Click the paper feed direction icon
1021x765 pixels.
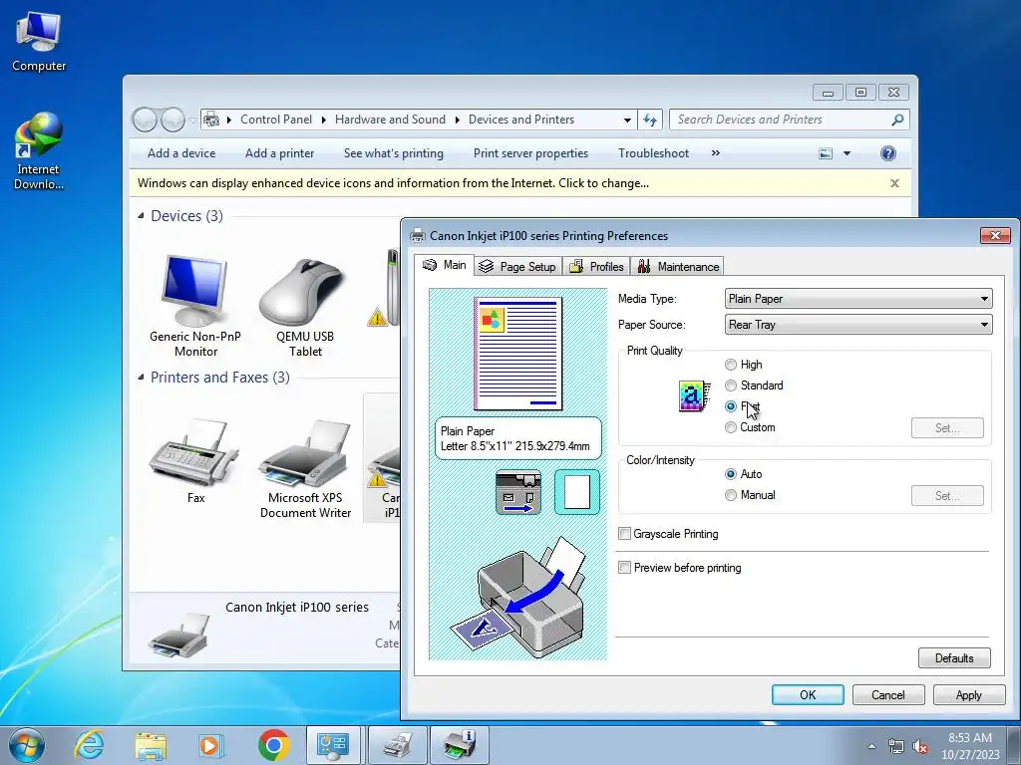pyautogui.click(x=518, y=492)
